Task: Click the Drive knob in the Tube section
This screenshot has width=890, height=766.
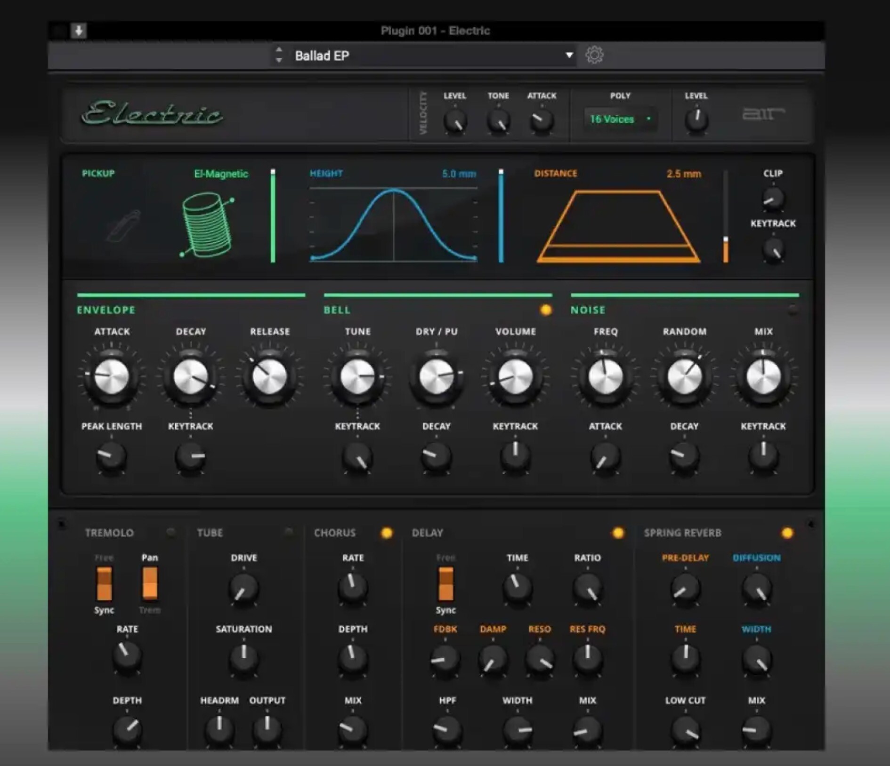Action: (x=243, y=588)
